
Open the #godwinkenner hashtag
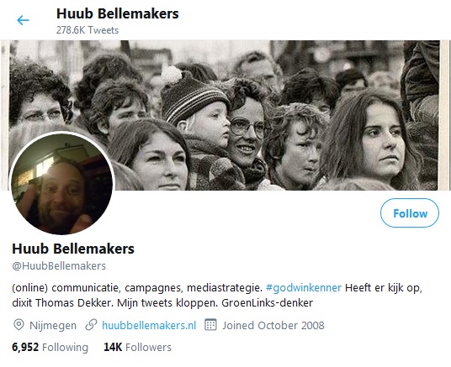tap(304, 287)
